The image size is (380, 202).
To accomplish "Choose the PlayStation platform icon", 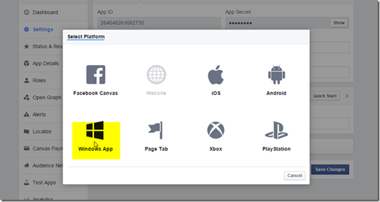I will pyautogui.click(x=277, y=130).
